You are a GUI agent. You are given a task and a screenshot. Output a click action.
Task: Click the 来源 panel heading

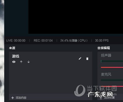click(12, 48)
